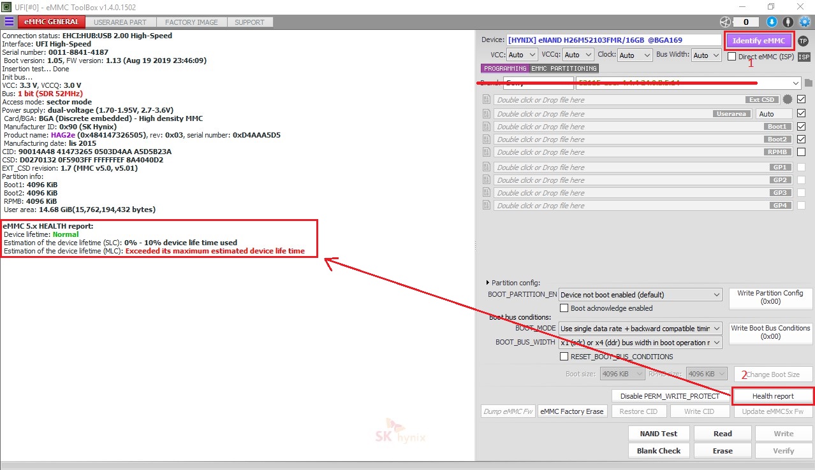
Task: Click the Boot1 file drop field
Action: (643, 127)
